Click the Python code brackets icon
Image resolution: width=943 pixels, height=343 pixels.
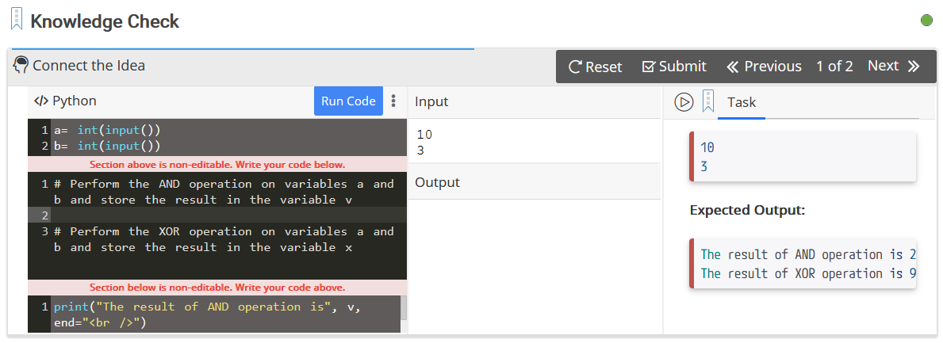(41, 101)
